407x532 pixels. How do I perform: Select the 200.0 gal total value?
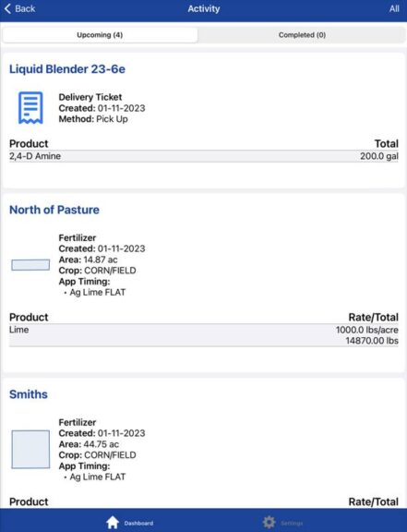[x=379, y=156]
